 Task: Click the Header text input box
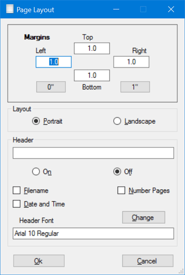click(x=93, y=153)
